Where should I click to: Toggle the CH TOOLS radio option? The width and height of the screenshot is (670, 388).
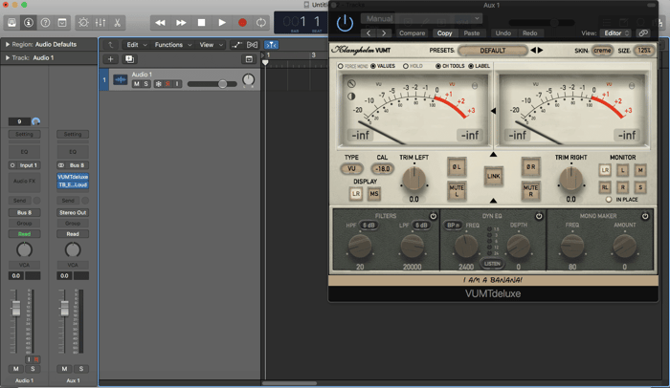(x=438, y=66)
